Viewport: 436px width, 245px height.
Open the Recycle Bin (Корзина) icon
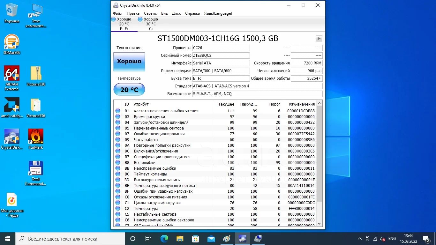click(x=12, y=11)
